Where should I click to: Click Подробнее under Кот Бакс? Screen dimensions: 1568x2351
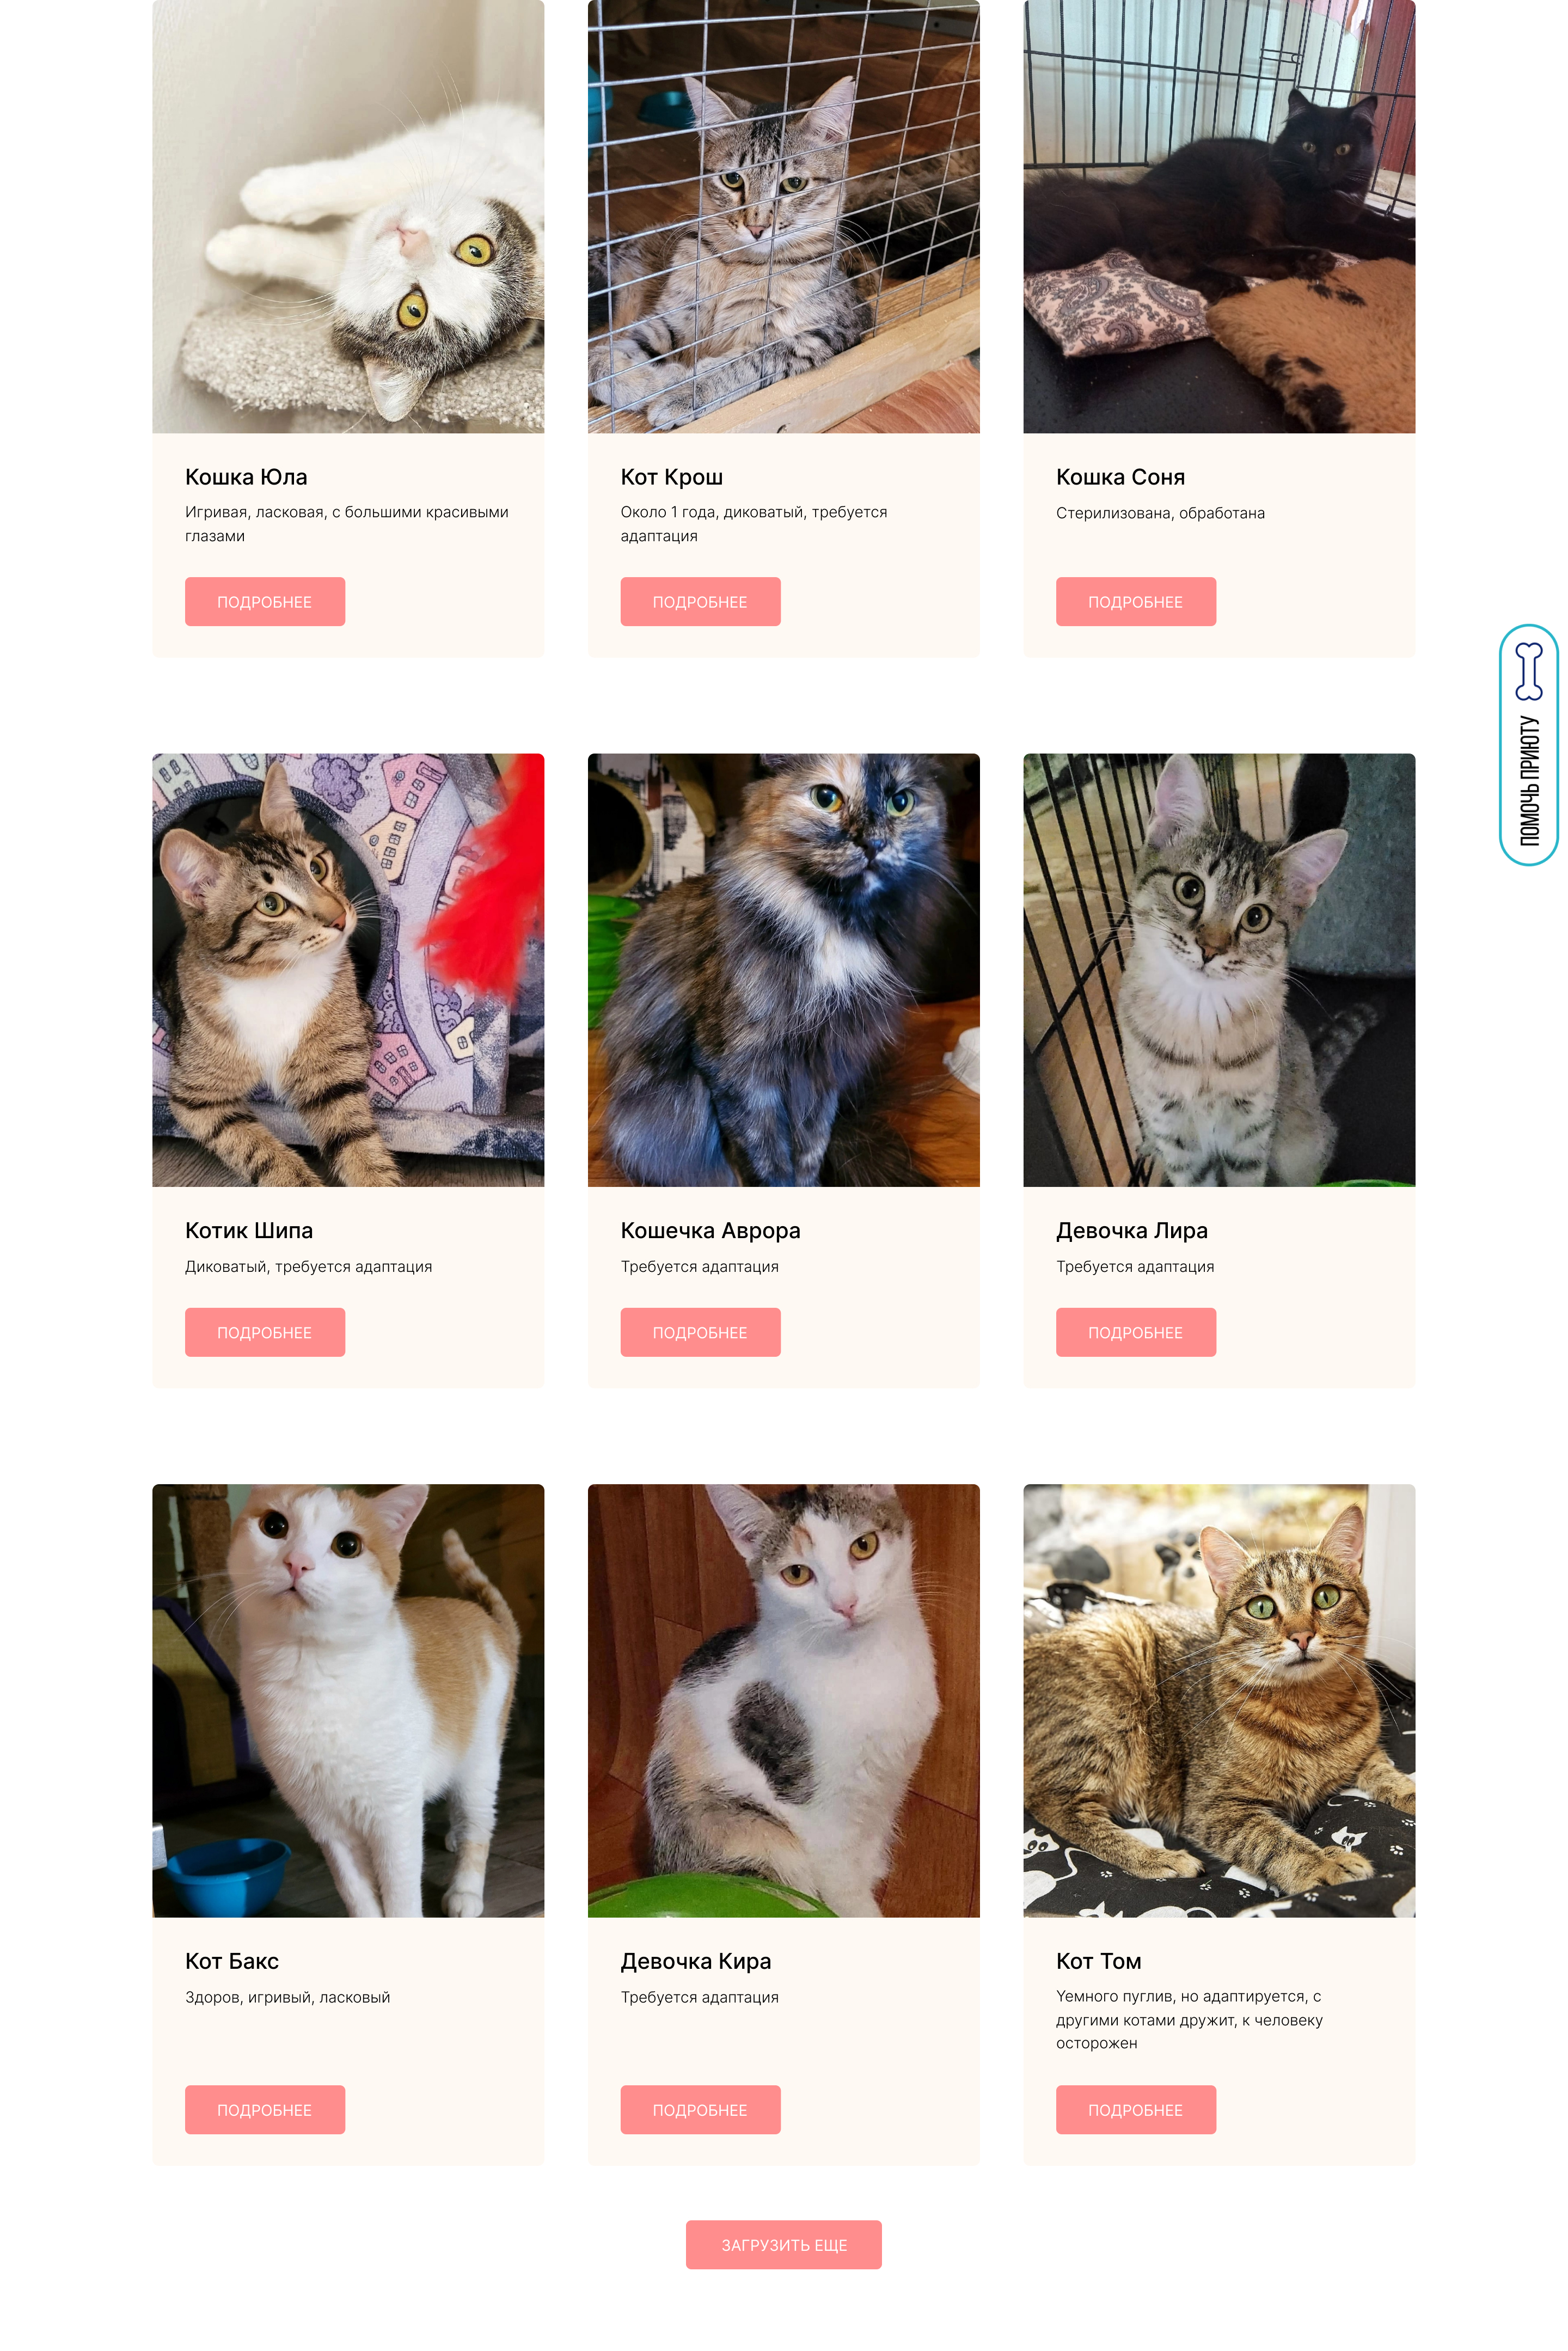pos(265,2109)
